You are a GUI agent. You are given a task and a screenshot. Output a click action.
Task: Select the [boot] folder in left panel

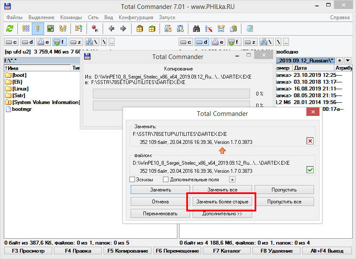(x=16, y=75)
